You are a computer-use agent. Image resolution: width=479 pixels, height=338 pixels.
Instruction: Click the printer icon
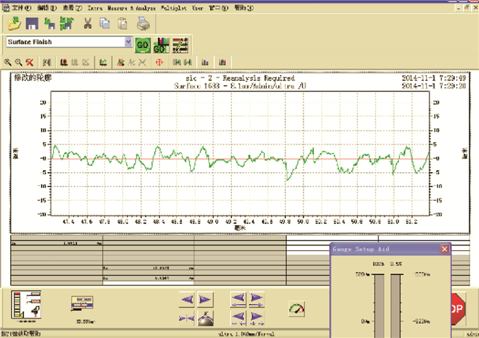click(x=143, y=24)
